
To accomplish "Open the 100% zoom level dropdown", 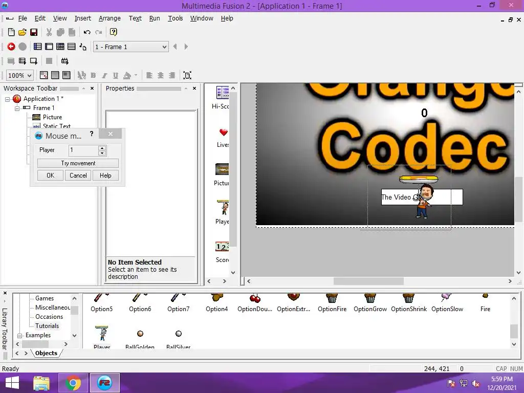I will click(20, 76).
